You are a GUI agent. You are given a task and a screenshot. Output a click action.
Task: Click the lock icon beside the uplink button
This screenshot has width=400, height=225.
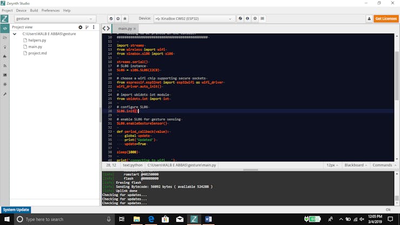[x=125, y=18]
